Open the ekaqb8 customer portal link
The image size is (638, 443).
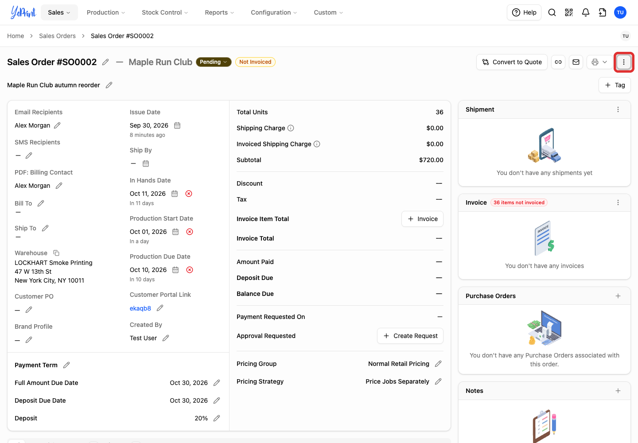[140, 308]
